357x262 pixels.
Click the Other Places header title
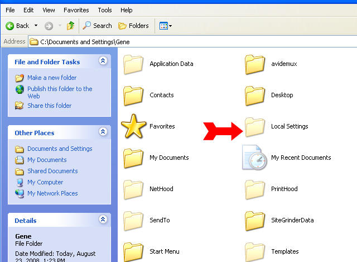click(35, 133)
